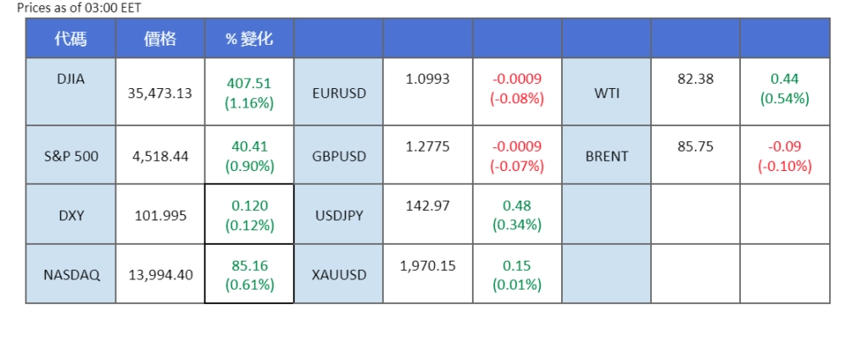Click the EURUSD price 1.0993

click(x=428, y=79)
